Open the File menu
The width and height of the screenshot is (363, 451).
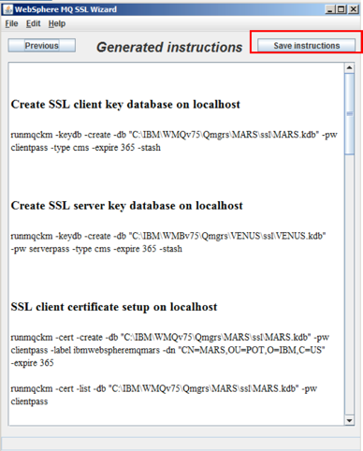pos(11,23)
